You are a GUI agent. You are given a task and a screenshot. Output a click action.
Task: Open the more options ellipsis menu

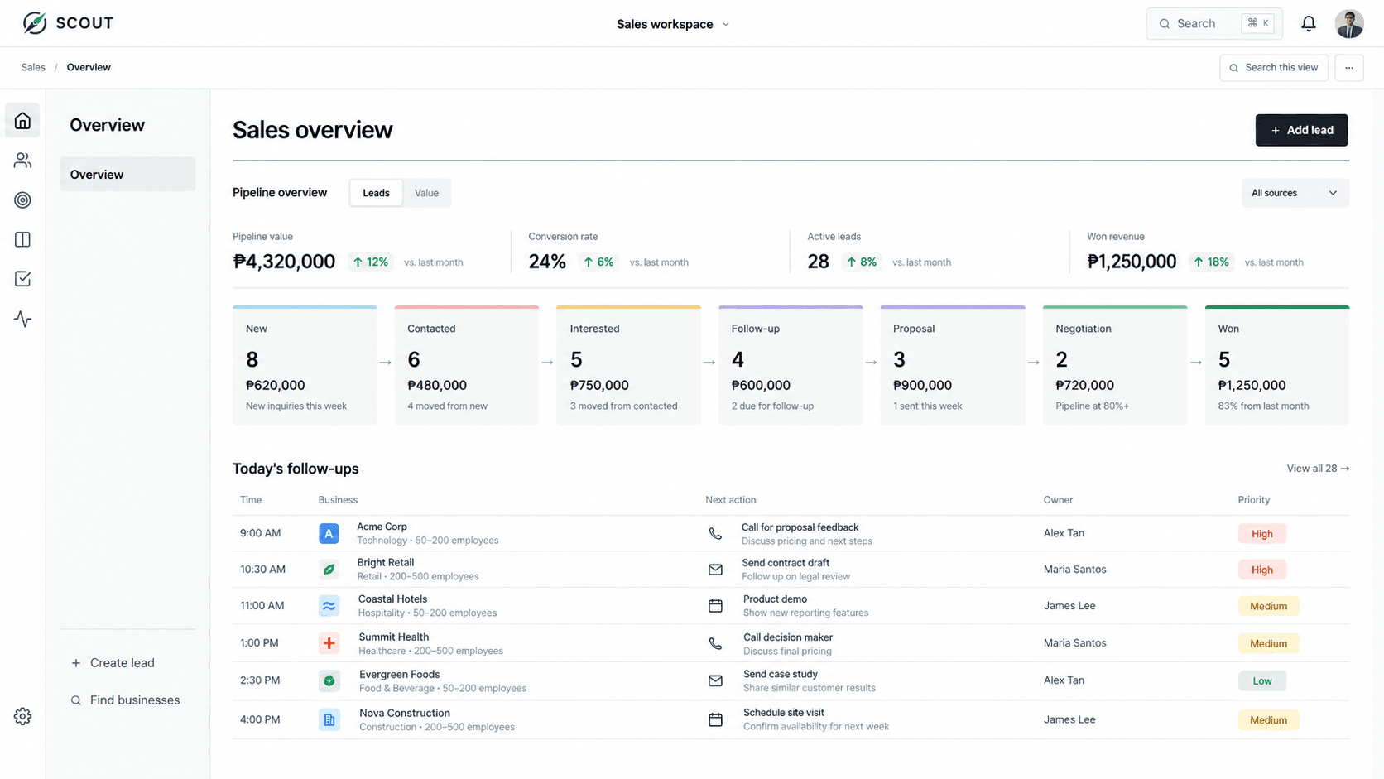pyautogui.click(x=1349, y=68)
